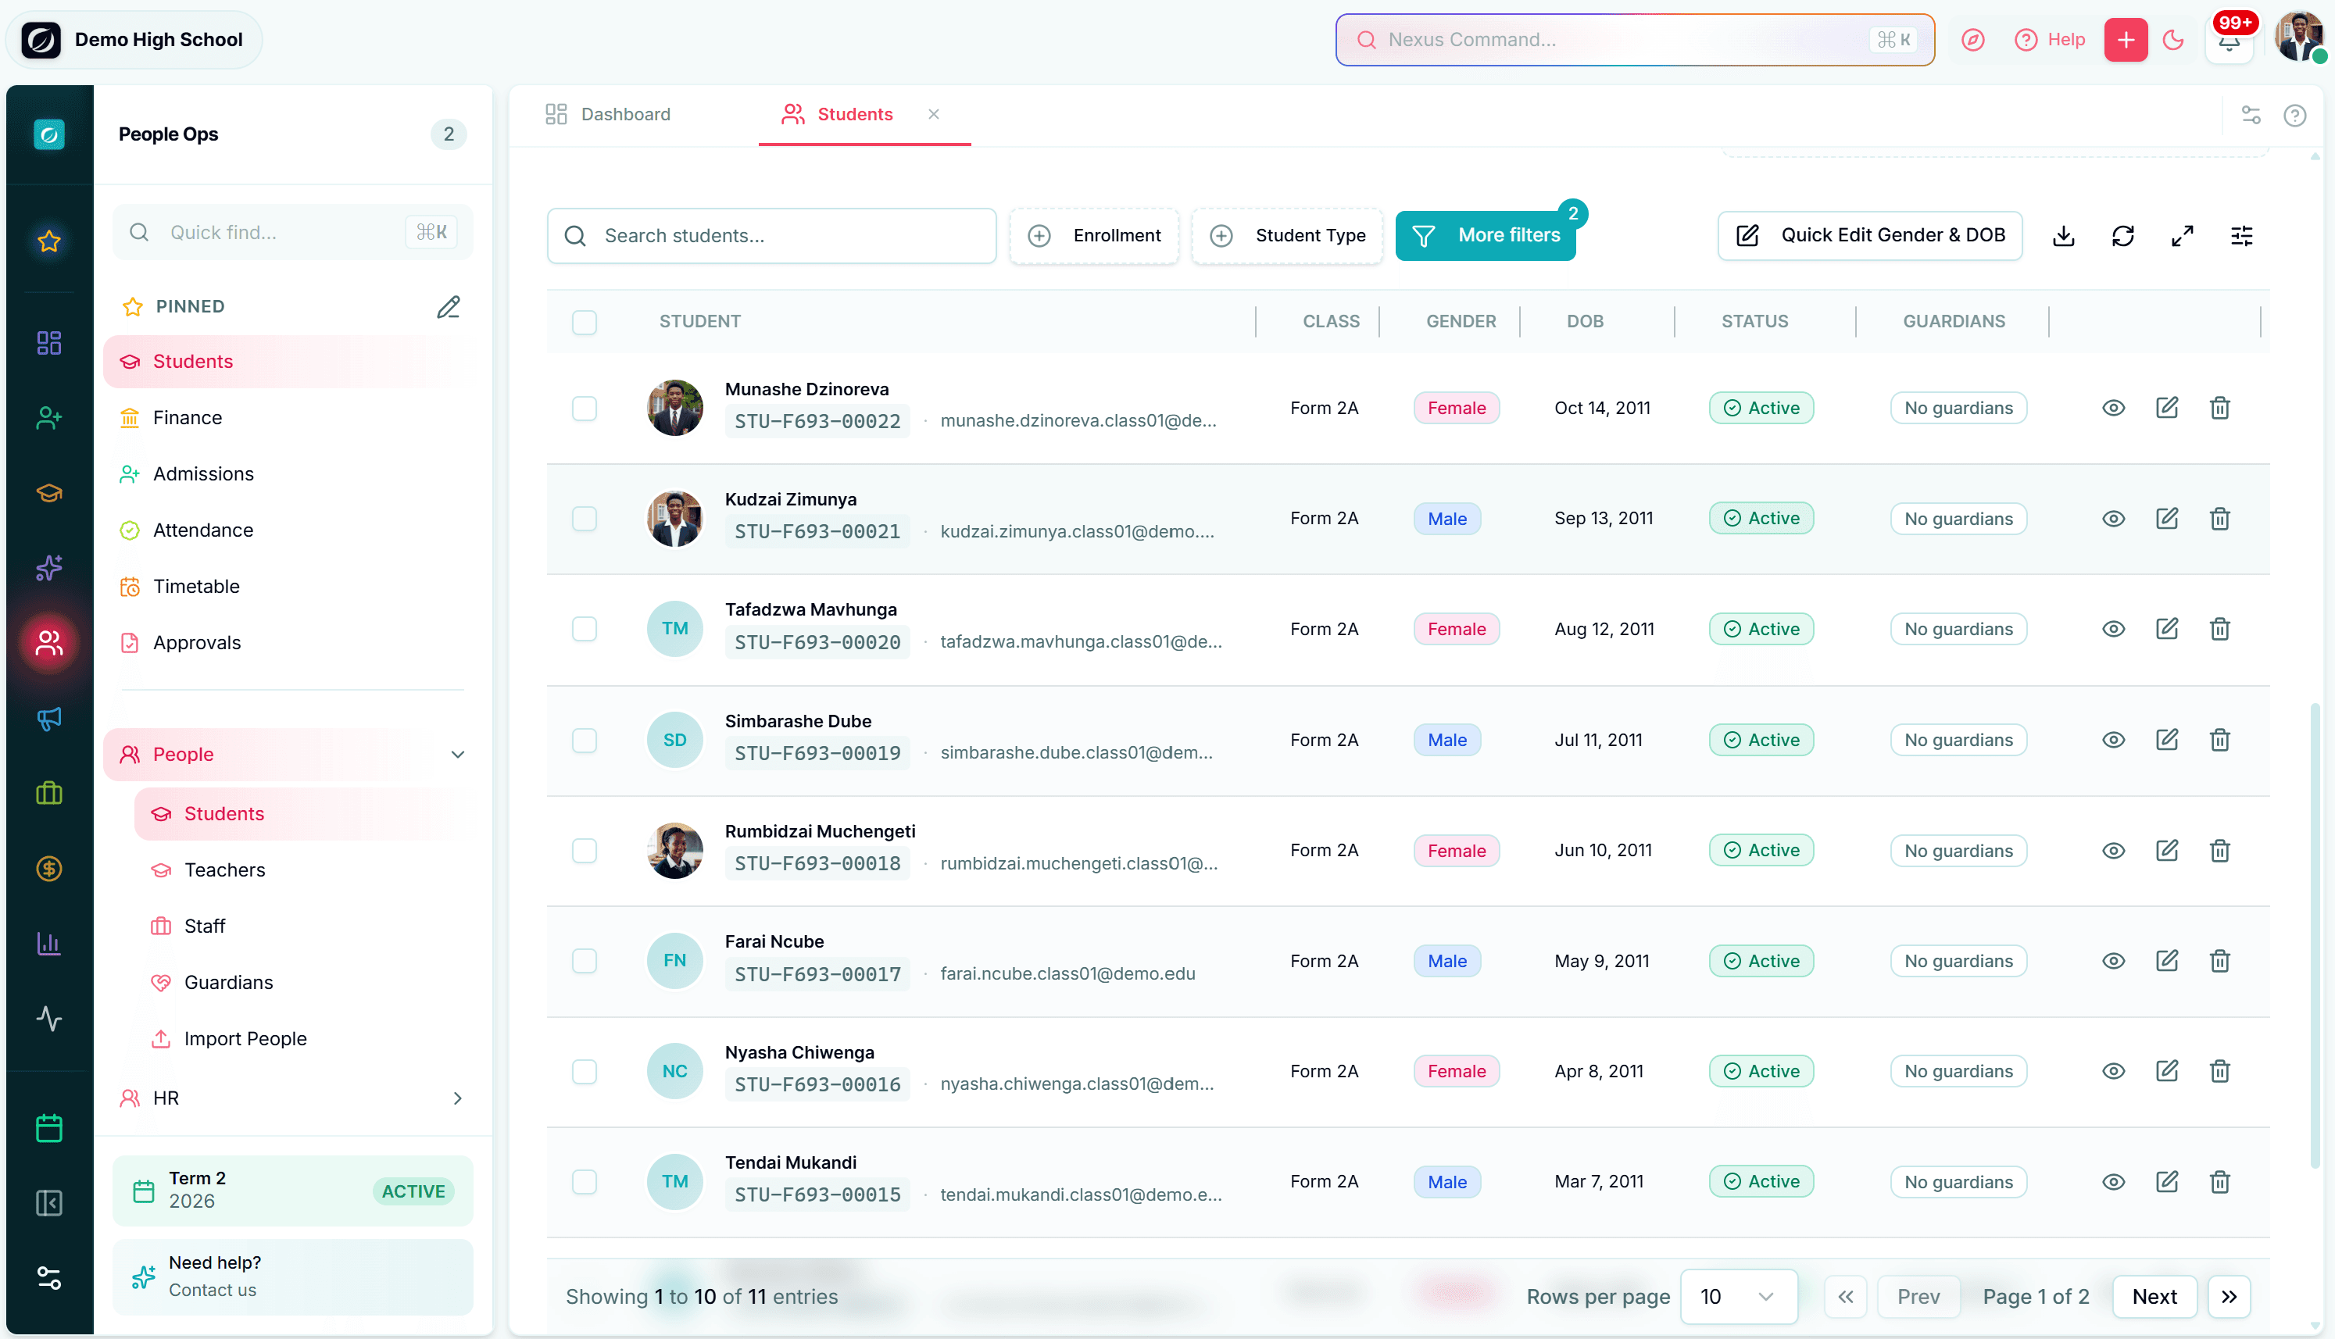2335x1339 pixels.
Task: Jump to last page double chevron
Action: point(2230,1296)
